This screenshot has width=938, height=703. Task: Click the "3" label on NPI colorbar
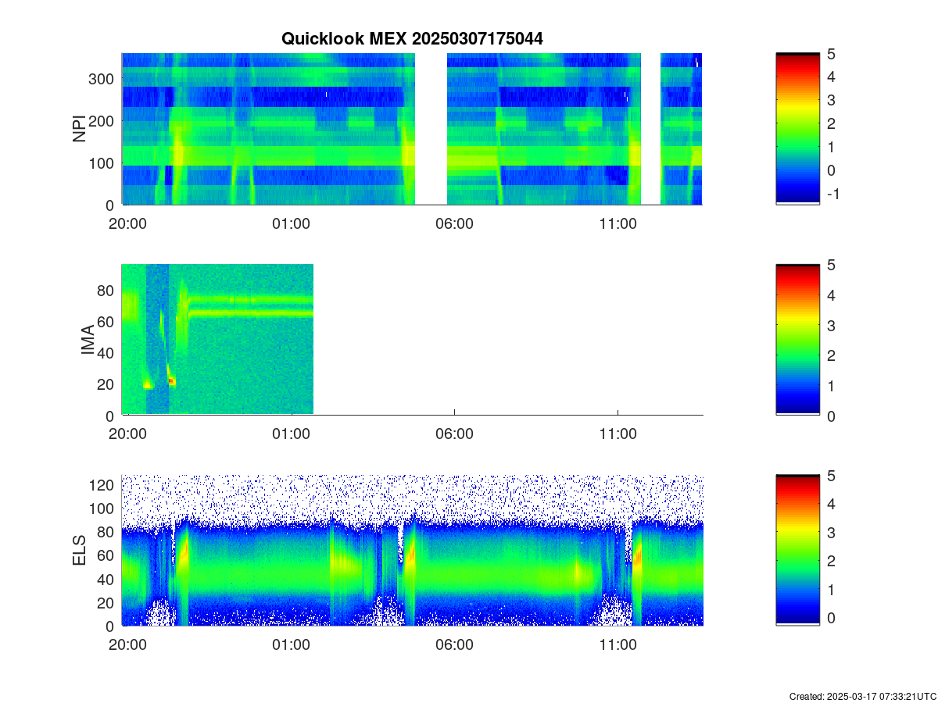832,100
